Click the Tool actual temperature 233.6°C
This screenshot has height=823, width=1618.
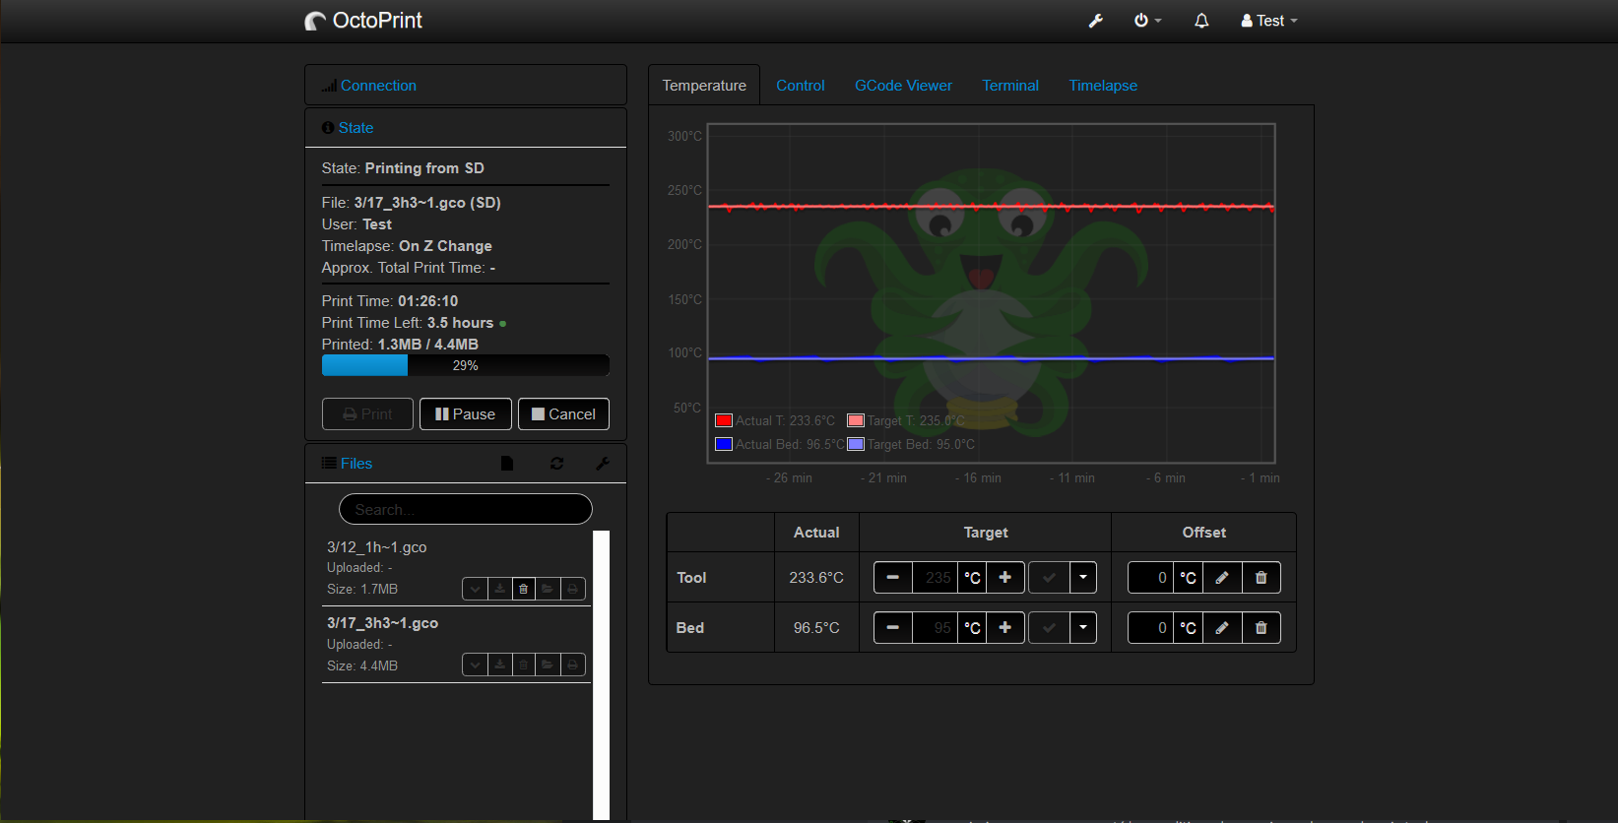816,578
